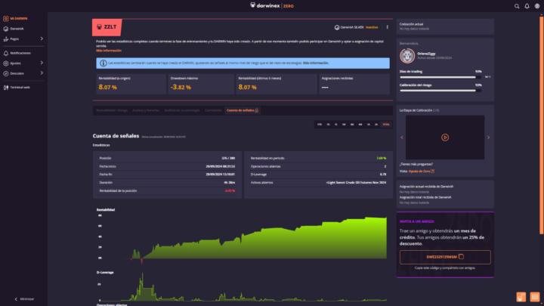Open the Ayuda de Zero link

tap(421, 171)
